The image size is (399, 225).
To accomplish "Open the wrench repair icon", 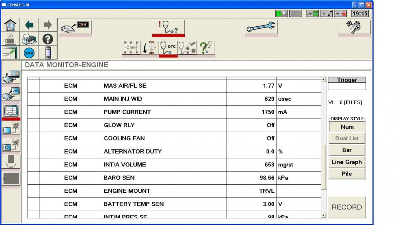I will (261, 27).
